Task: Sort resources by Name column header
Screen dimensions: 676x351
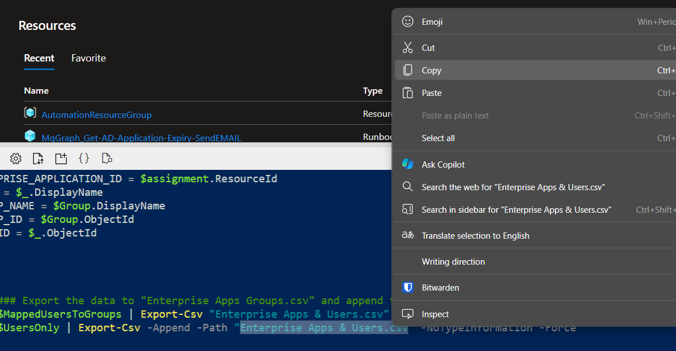Action: pyautogui.click(x=36, y=91)
